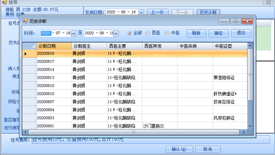Click the 中医疾病 column header
The width and height of the screenshot is (275, 155).
tap(195, 46)
